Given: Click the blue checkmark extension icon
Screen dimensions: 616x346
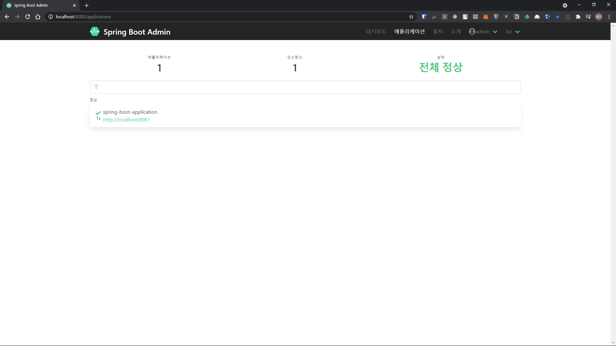Looking at the screenshot, I should [x=558, y=17].
